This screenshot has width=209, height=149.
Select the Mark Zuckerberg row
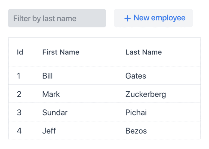[x=104, y=94]
